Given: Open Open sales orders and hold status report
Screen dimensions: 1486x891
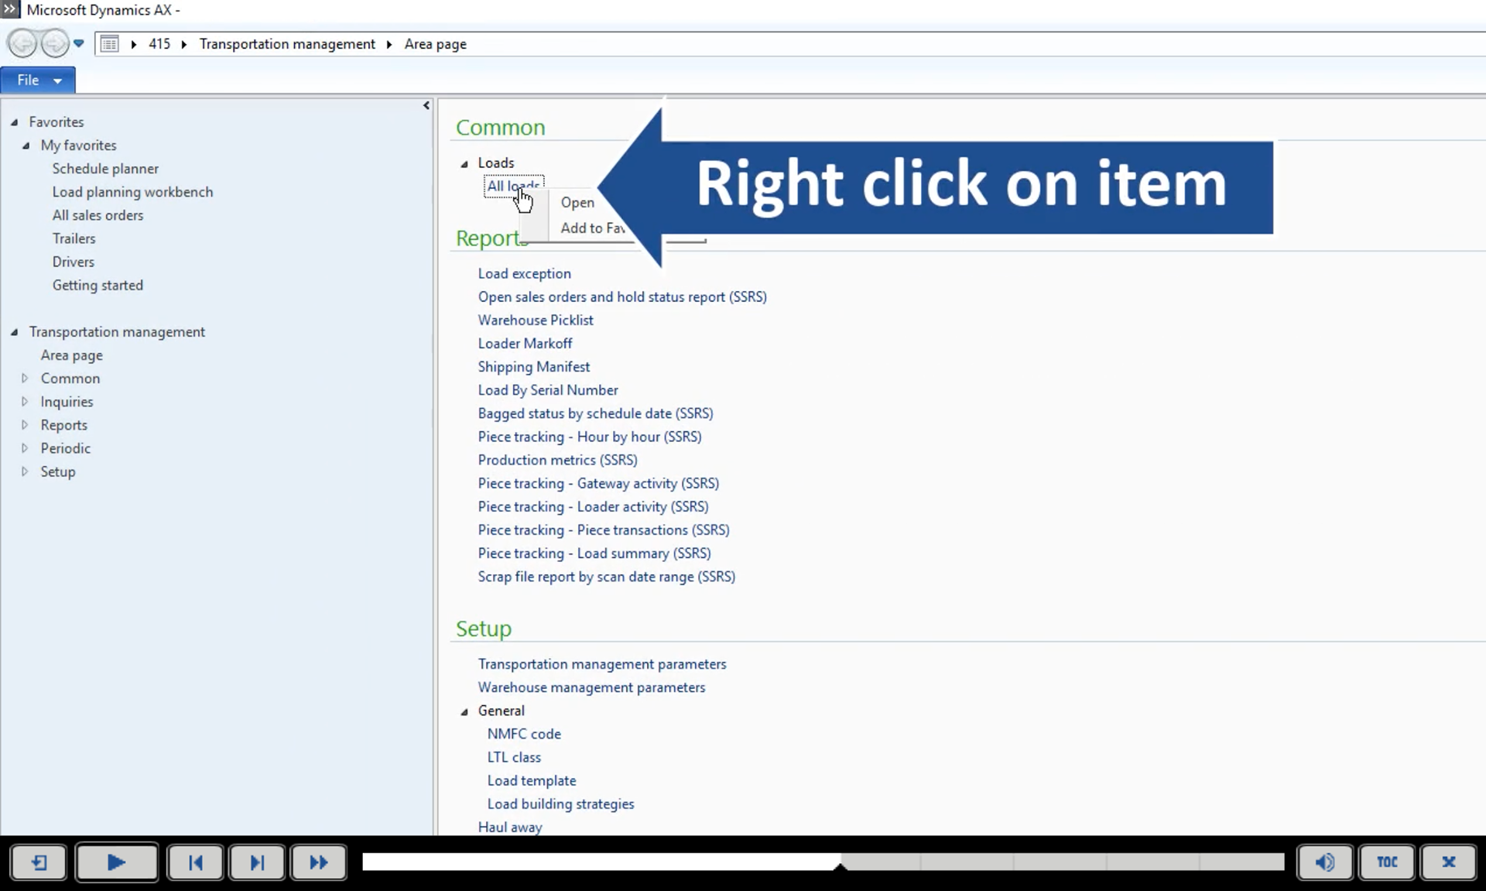Looking at the screenshot, I should (622, 296).
